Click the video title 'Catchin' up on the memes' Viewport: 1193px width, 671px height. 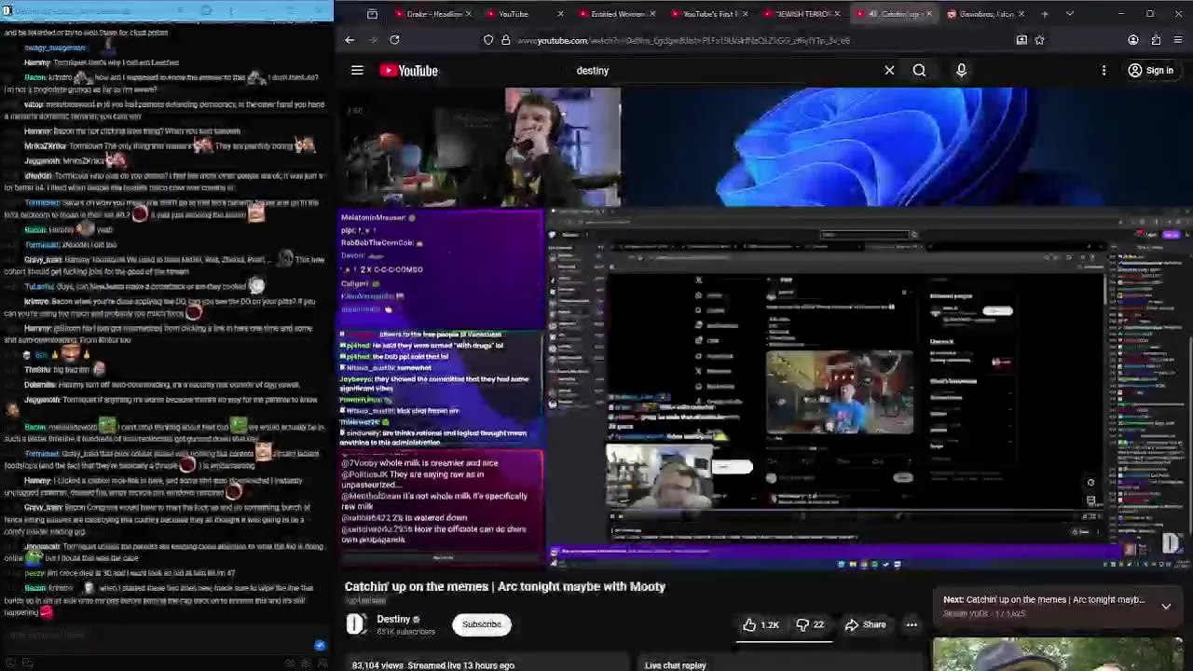click(504, 586)
